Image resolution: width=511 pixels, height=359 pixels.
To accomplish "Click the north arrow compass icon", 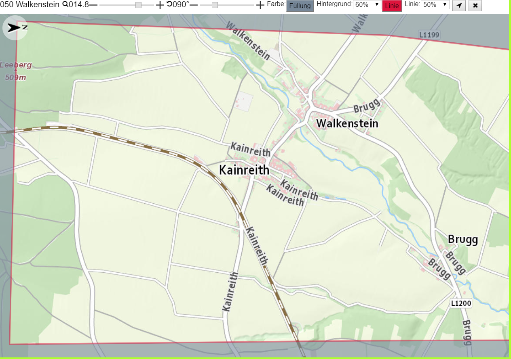I will (15, 27).
